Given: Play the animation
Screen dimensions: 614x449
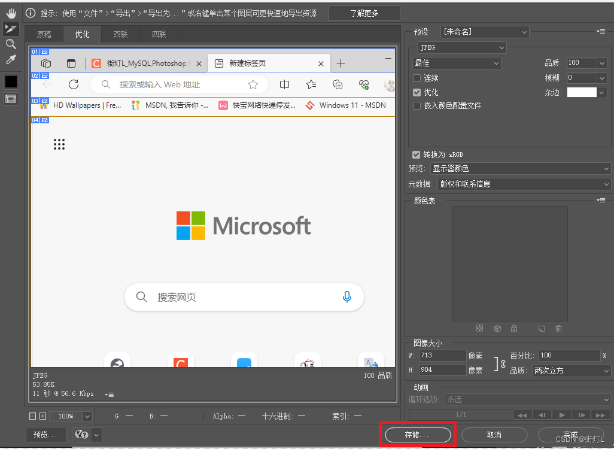Looking at the screenshot, I should (x=562, y=415).
